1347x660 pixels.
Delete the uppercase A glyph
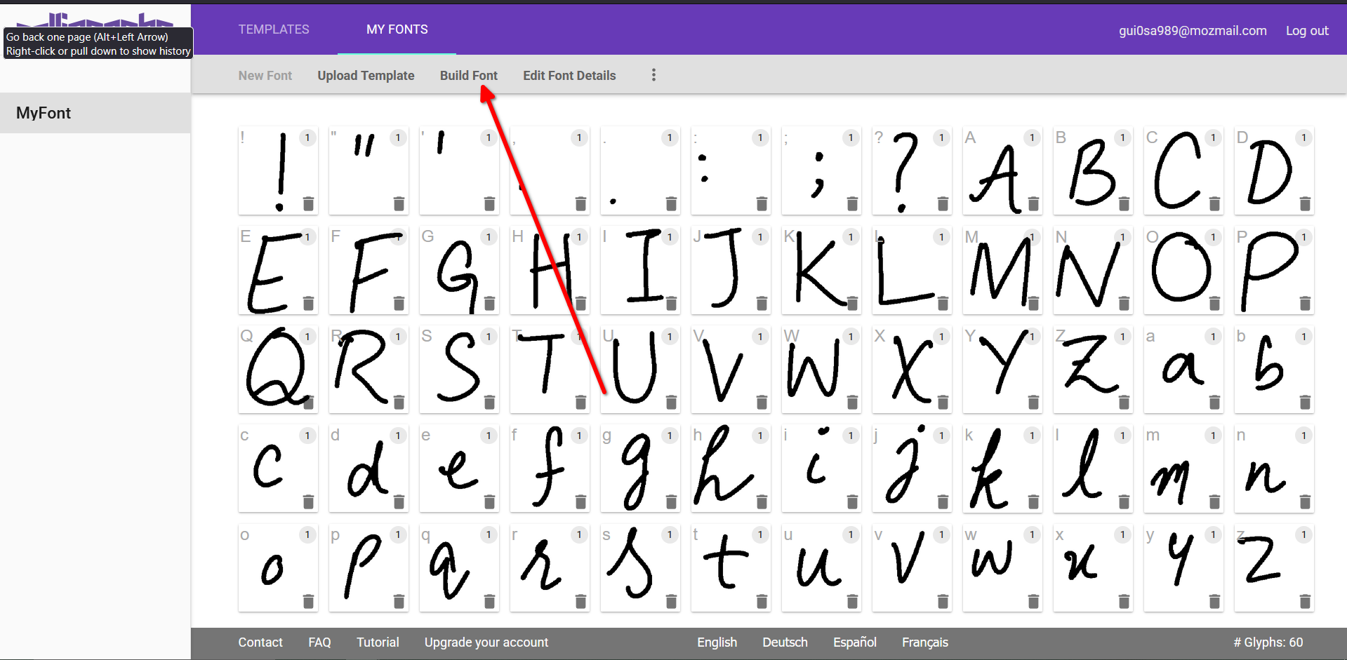(1033, 204)
